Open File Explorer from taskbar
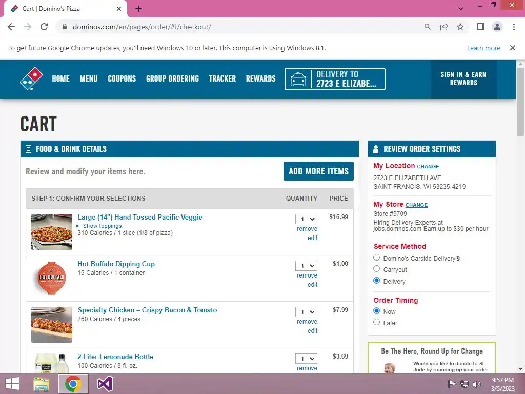Viewport: 525px width, 394px height. [x=41, y=384]
